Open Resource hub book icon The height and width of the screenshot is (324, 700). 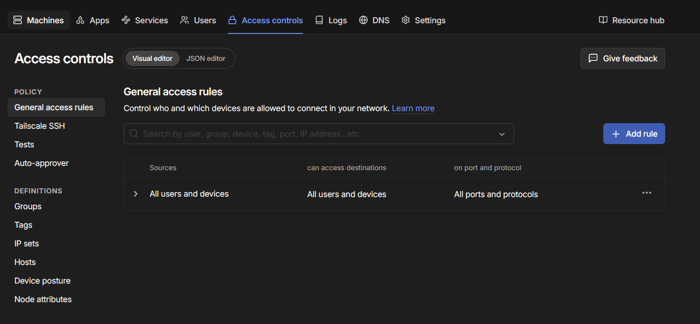pyautogui.click(x=603, y=20)
